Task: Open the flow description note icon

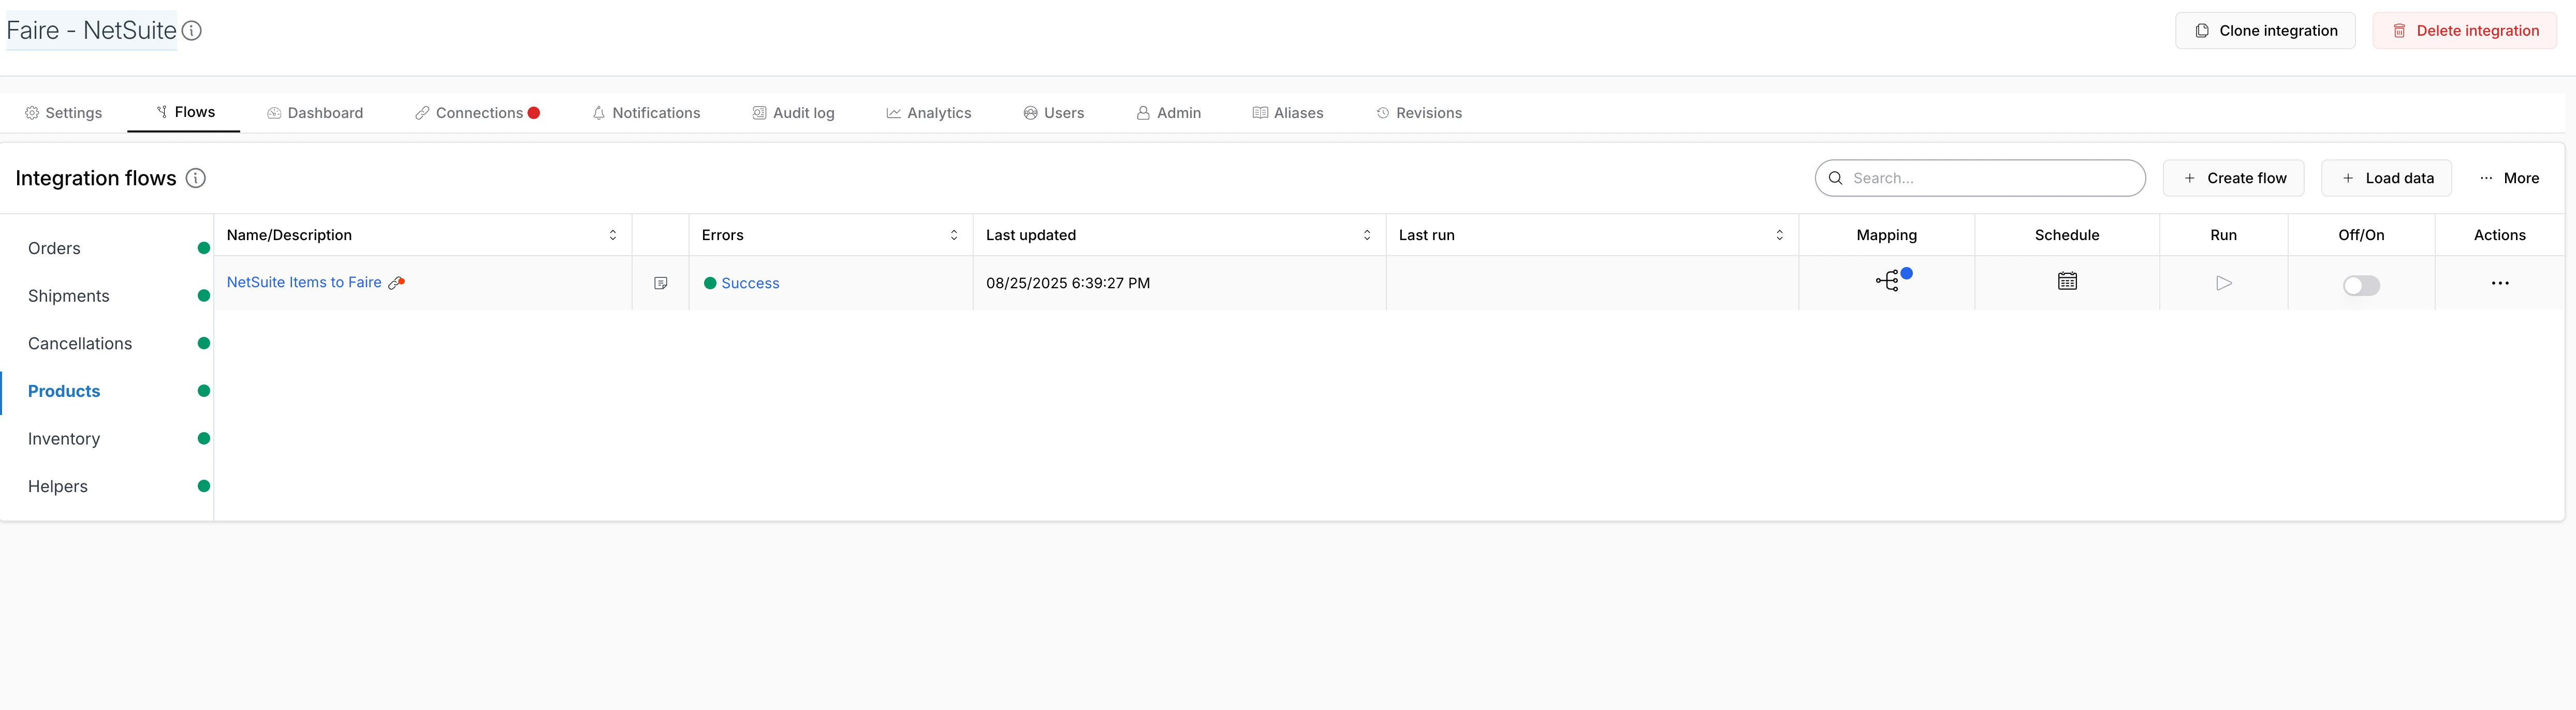Action: click(x=660, y=283)
